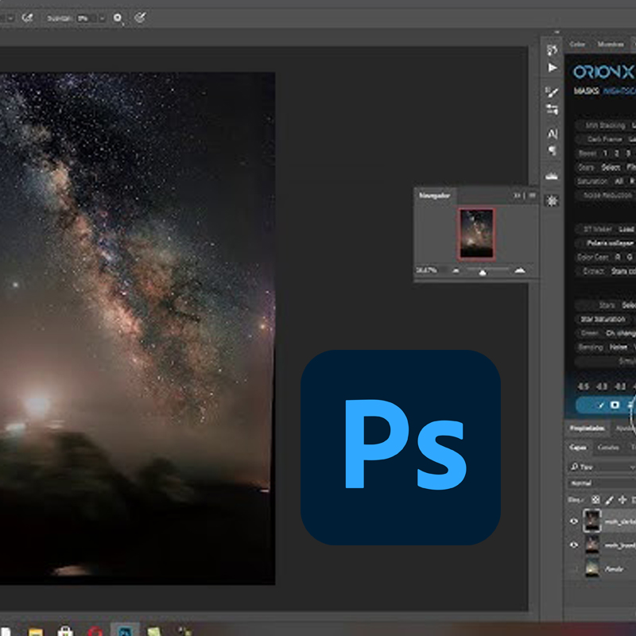Open the Suavizar percentage dropdown arrow
Viewport: 636px width, 636px height.
point(102,18)
